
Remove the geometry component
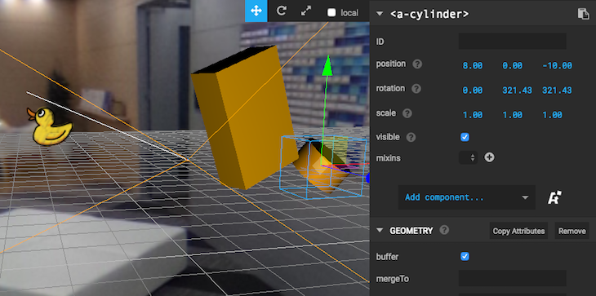pos(572,231)
